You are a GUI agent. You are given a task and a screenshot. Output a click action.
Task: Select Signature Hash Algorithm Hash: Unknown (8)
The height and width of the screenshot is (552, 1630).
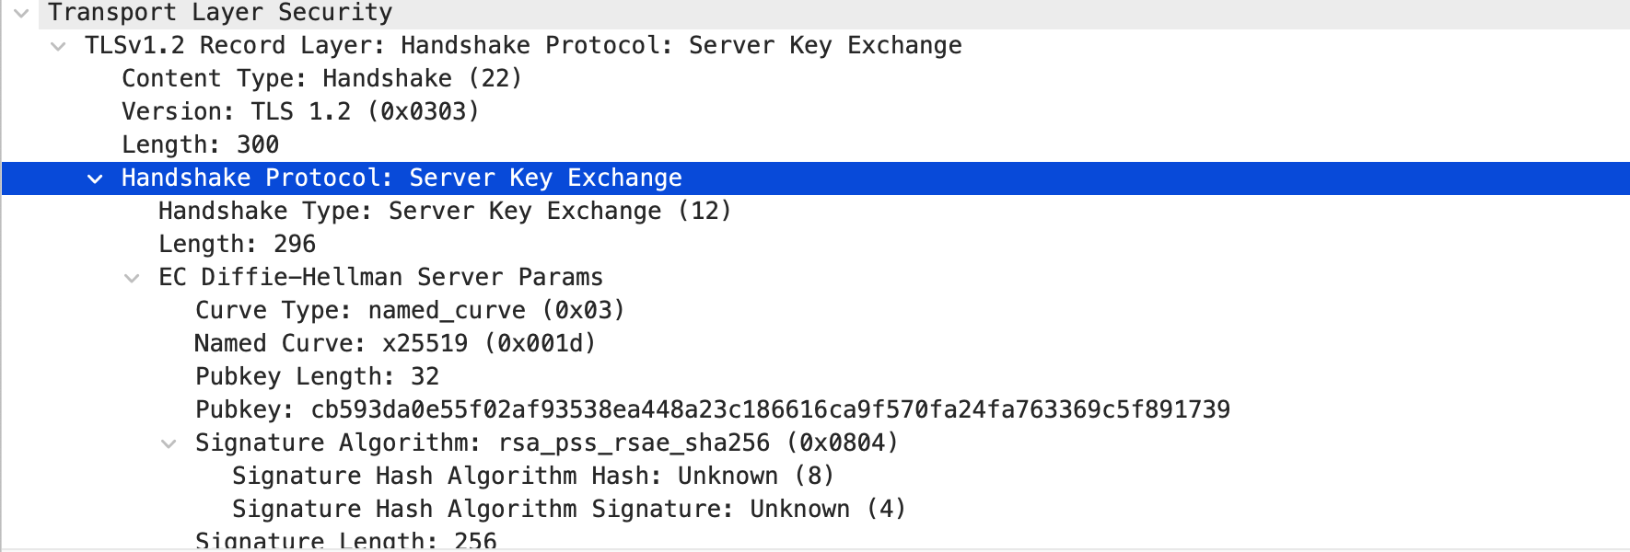point(532,477)
